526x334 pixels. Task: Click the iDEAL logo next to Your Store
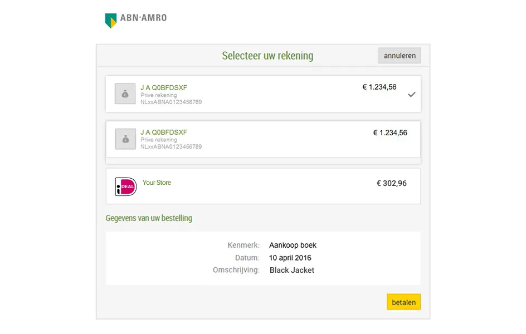pos(125,185)
